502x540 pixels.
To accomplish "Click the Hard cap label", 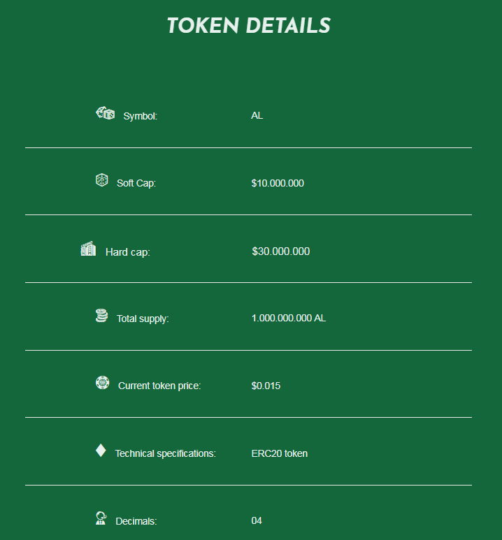I will click(x=128, y=252).
